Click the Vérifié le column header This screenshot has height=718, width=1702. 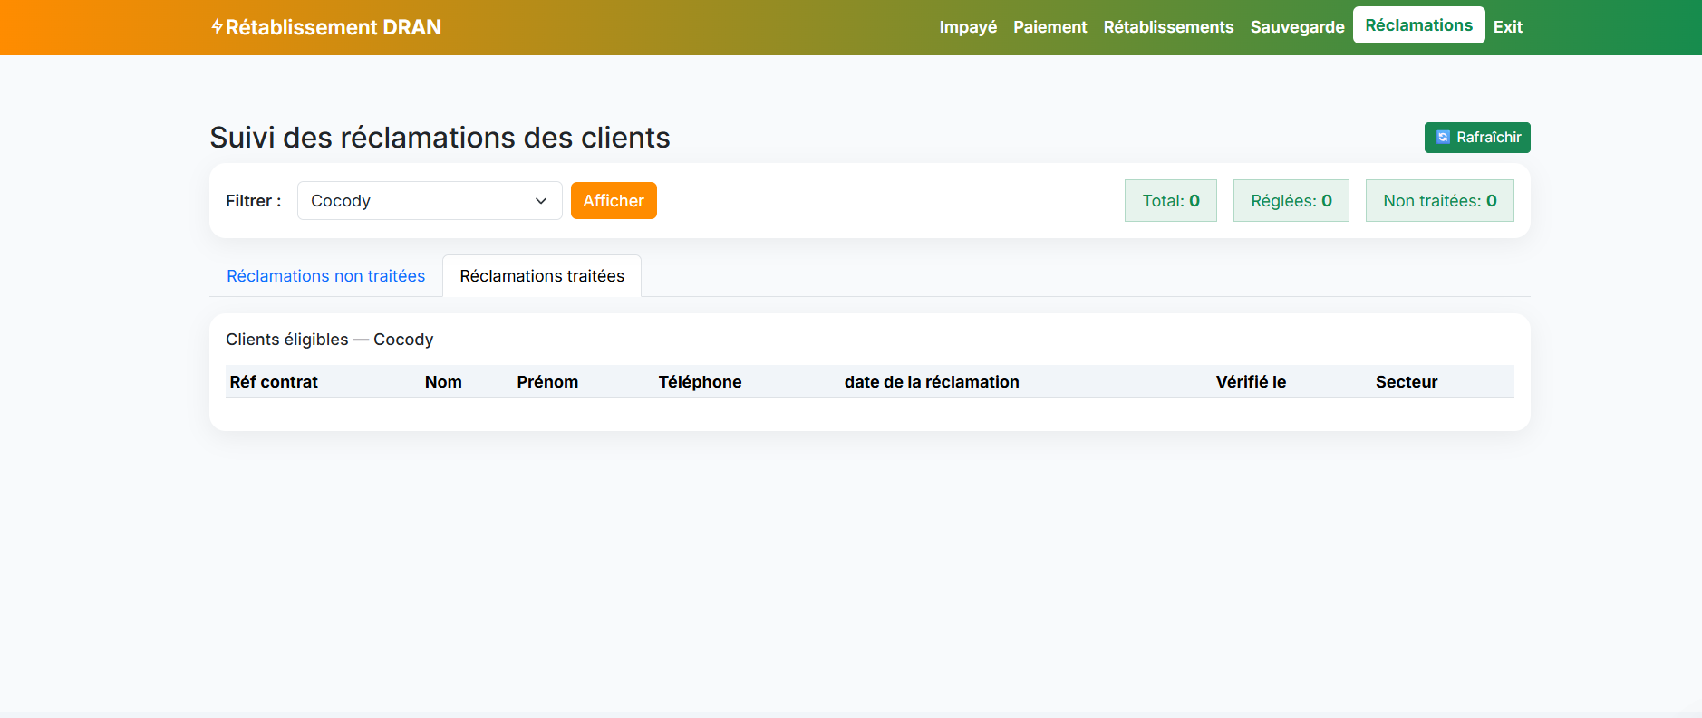click(1251, 382)
